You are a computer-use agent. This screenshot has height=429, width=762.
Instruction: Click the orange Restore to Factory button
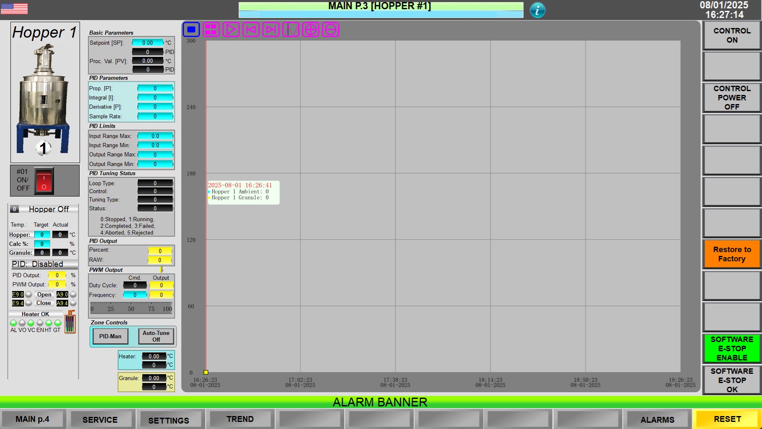[x=731, y=254]
